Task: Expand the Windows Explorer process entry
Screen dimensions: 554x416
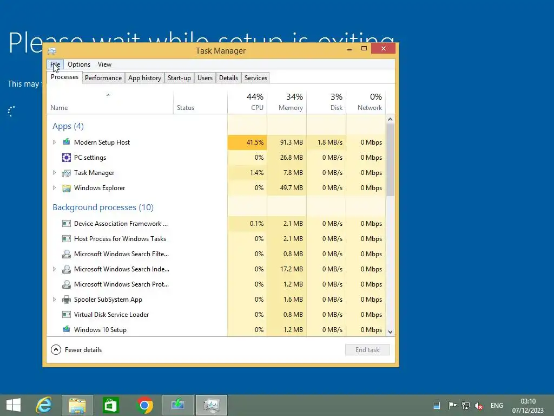Action: (54, 188)
